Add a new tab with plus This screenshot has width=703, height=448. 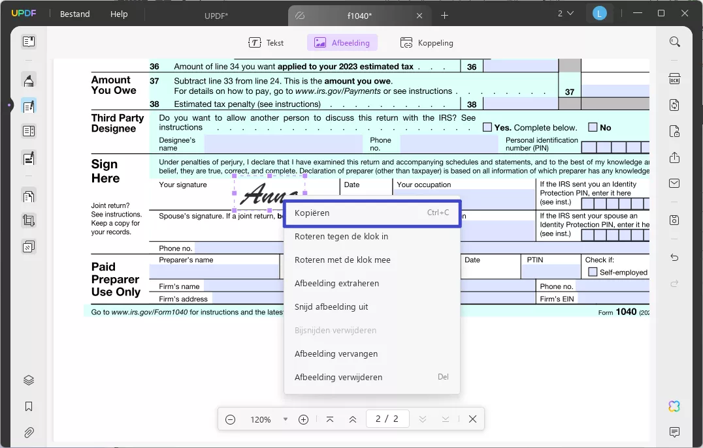444,16
